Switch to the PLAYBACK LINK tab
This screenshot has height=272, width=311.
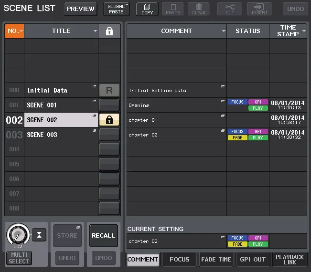290,260
